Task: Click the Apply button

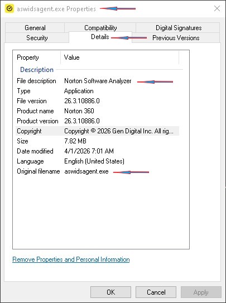Action: 201,292
